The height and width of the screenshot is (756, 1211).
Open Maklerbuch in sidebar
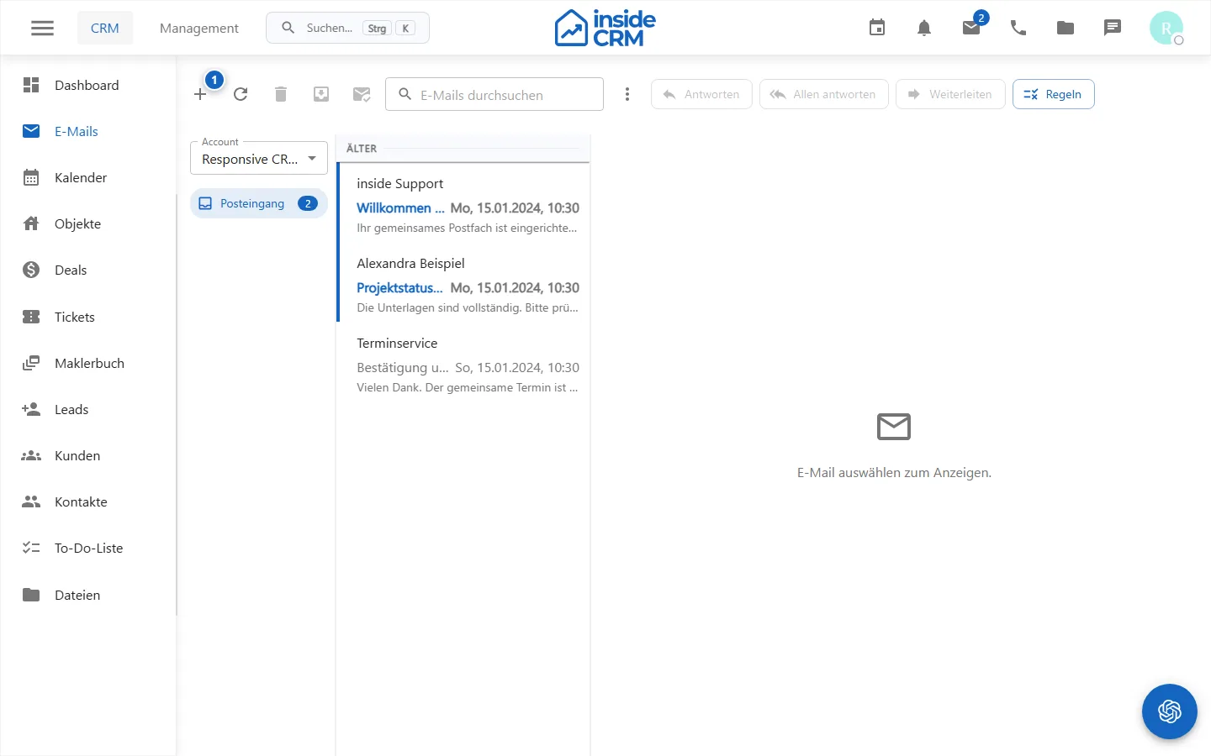(87, 363)
